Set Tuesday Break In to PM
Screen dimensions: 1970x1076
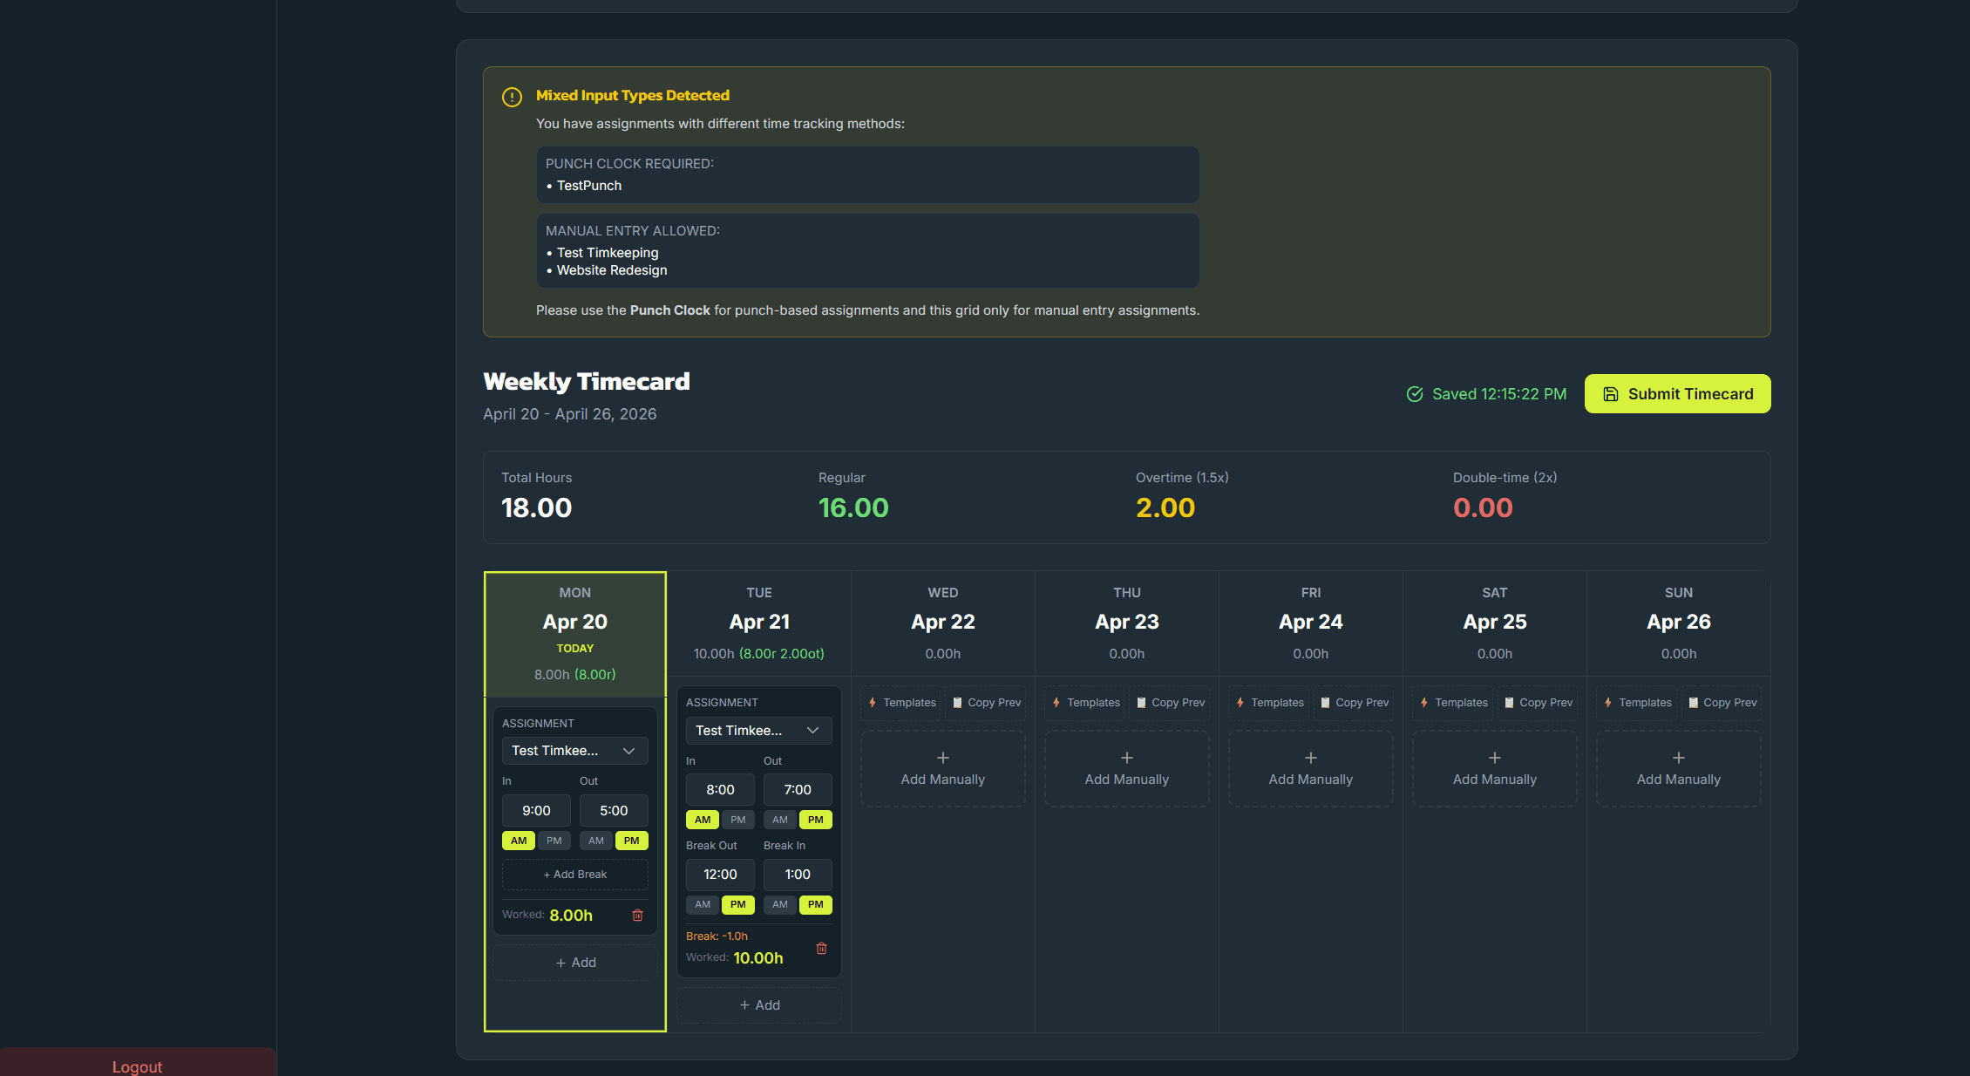coord(816,904)
